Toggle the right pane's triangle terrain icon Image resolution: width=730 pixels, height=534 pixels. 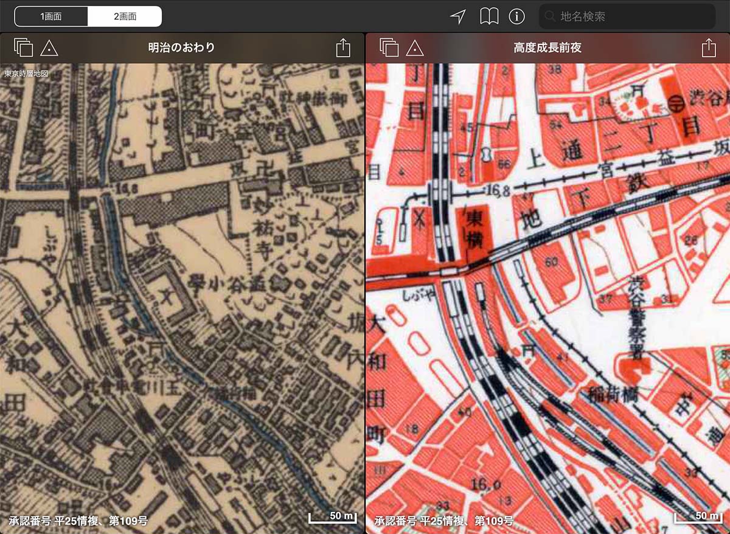[414, 47]
